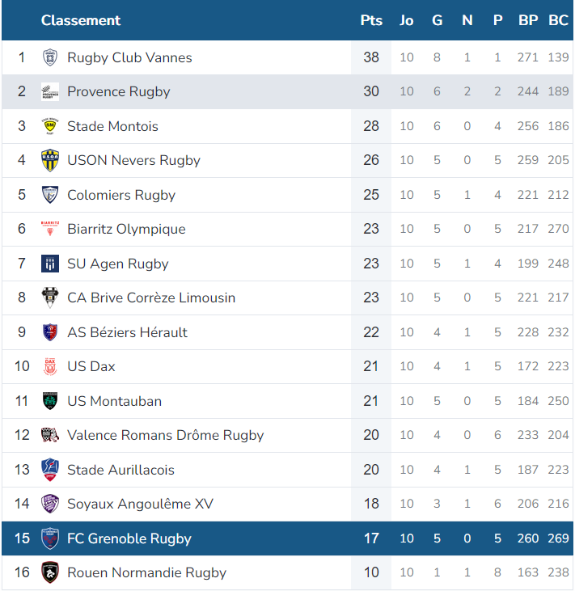Click the Rugby Club Vannes crest icon
The height and width of the screenshot is (591, 575).
50,57
